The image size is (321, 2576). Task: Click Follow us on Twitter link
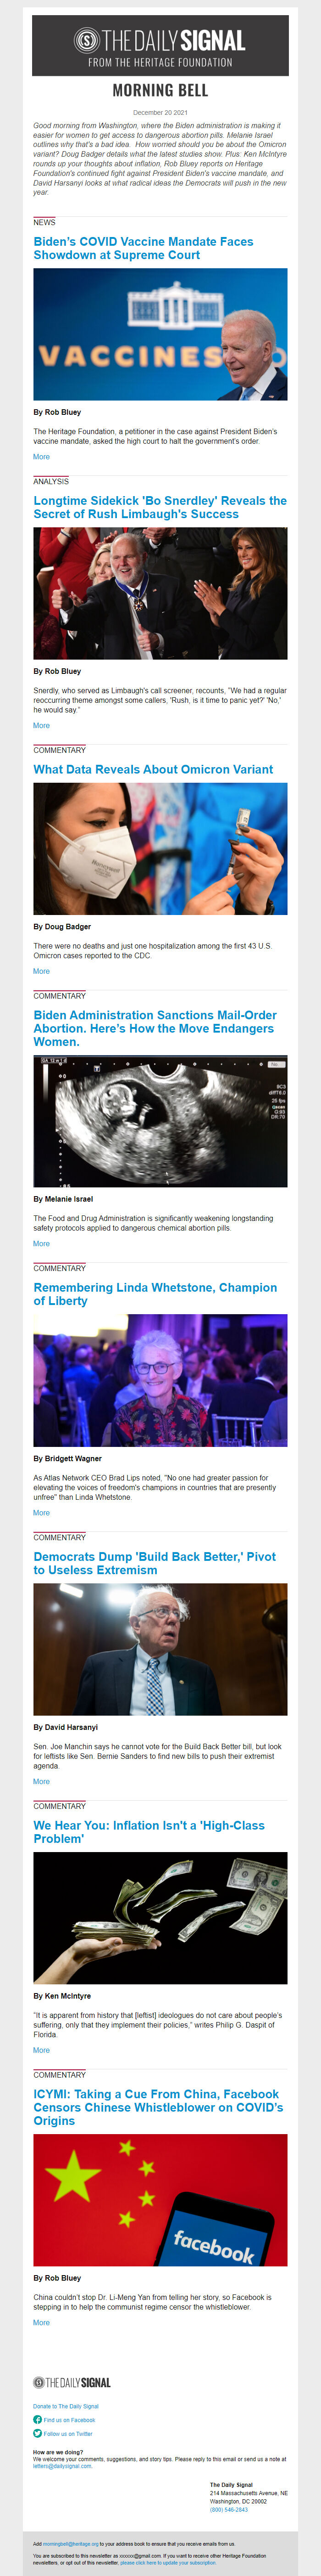click(68, 2434)
